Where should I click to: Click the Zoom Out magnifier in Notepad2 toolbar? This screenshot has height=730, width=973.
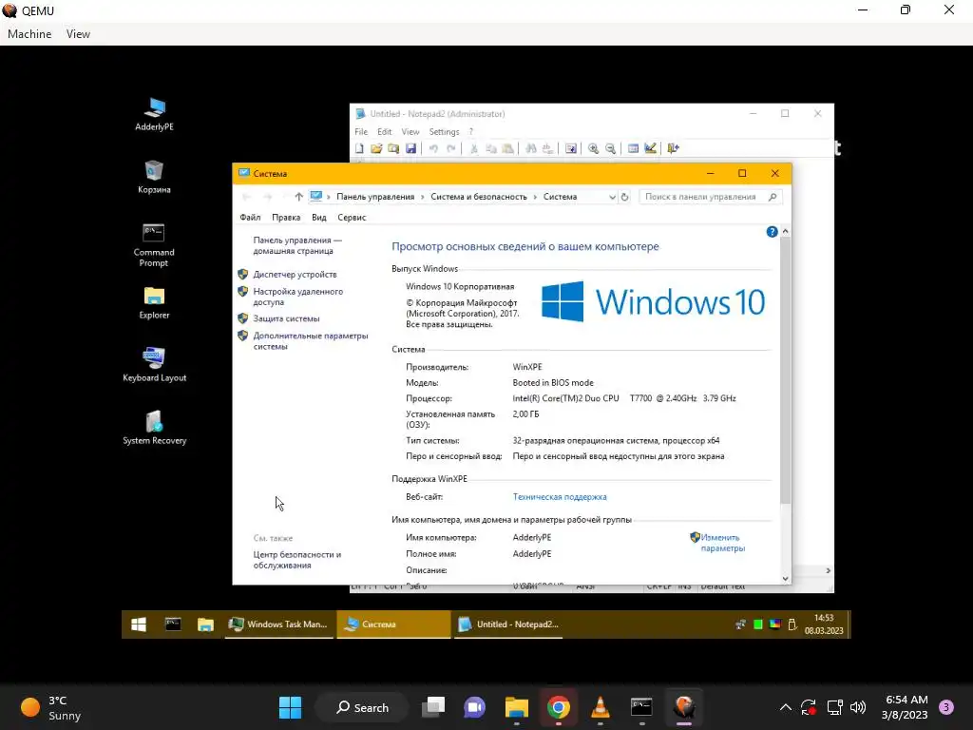coord(611,148)
